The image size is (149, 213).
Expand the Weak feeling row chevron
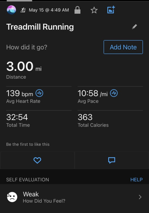tap(140, 197)
